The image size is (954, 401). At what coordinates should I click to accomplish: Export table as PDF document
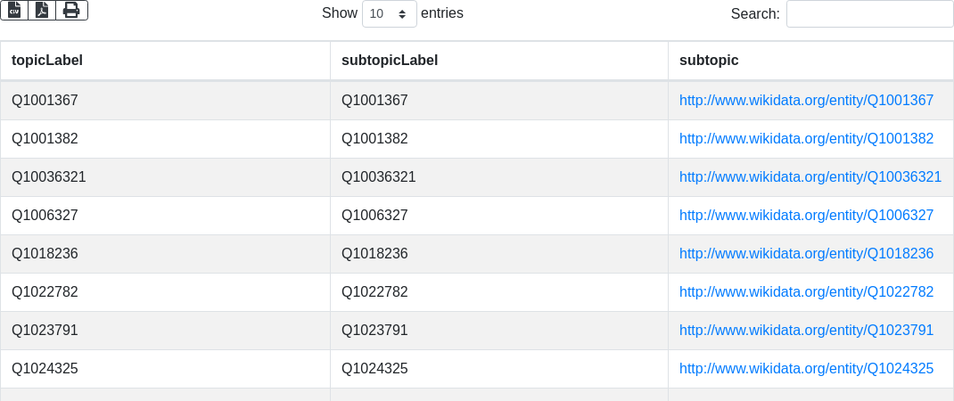tap(42, 10)
